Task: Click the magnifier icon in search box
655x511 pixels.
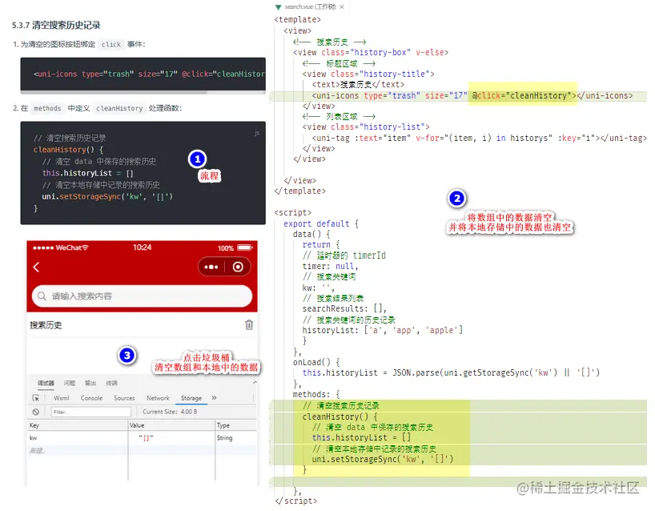Action: [x=42, y=296]
